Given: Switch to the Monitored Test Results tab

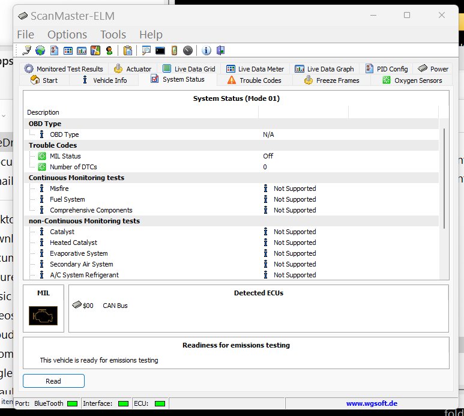Looking at the screenshot, I should coord(64,69).
